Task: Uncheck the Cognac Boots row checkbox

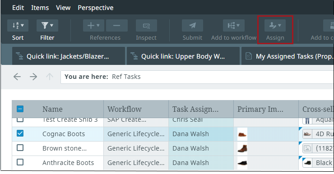Action: (x=20, y=133)
